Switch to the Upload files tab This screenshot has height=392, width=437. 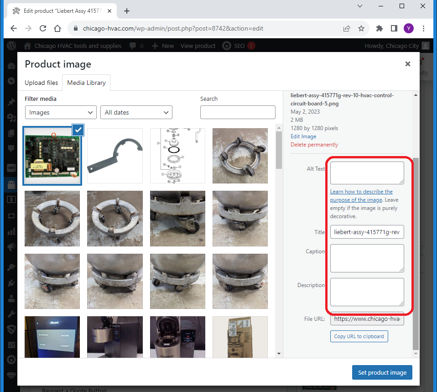tap(42, 83)
